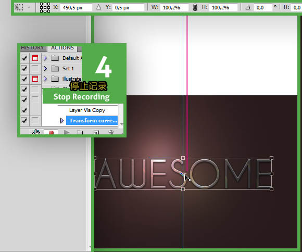Switch to the History tab
The width and height of the screenshot is (302, 252).
32,48
